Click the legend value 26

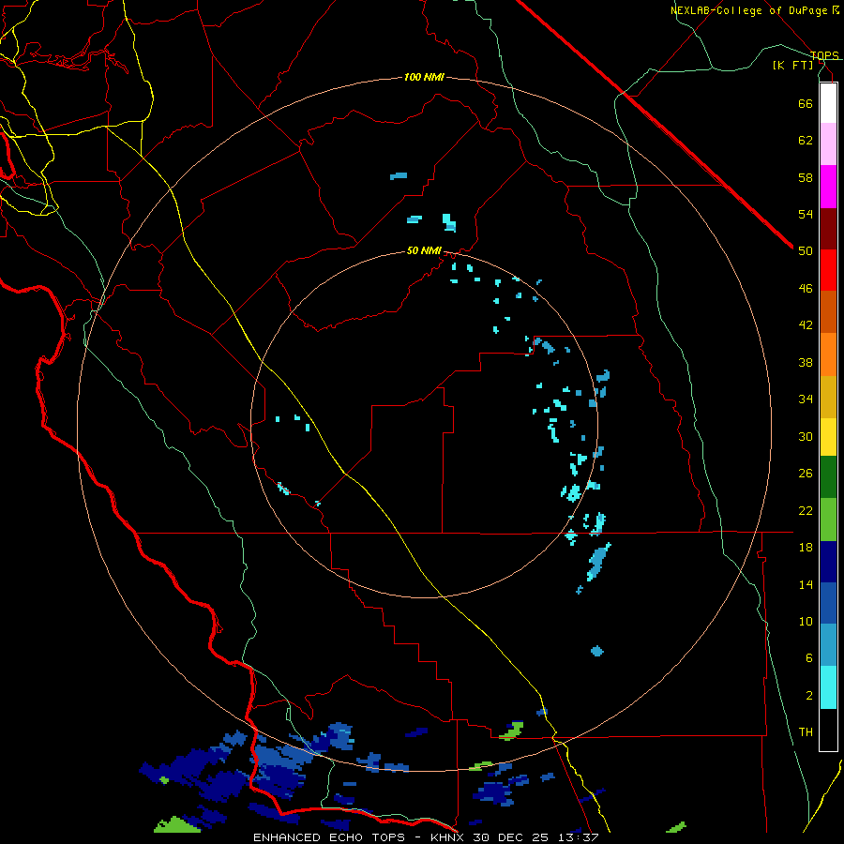click(806, 474)
